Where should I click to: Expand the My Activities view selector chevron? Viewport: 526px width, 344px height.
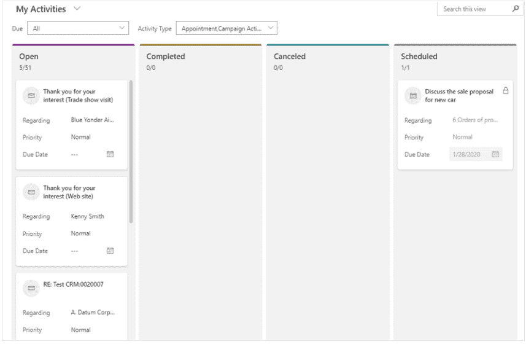(77, 9)
